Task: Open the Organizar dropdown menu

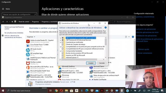Action: point(31,37)
